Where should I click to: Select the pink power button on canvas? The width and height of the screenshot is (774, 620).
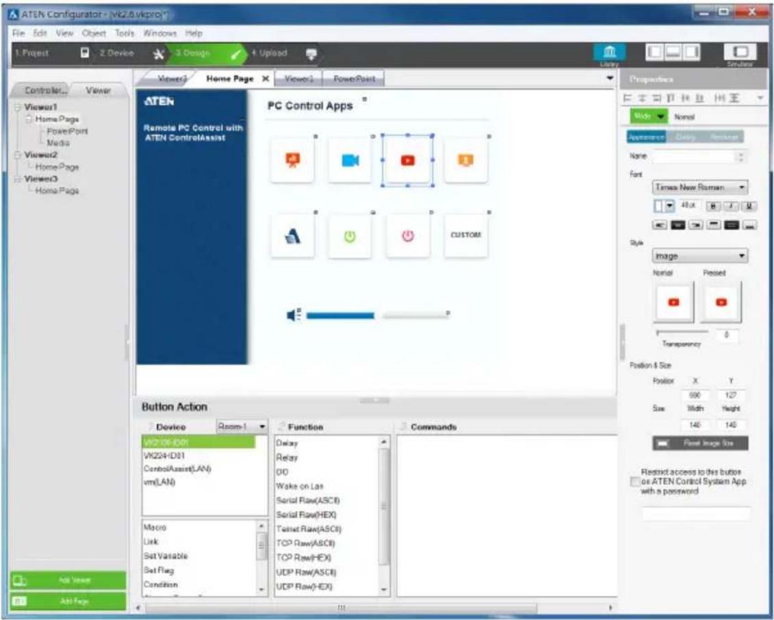pyautogui.click(x=408, y=236)
